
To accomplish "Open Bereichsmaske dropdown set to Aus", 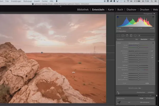I will pyautogui.click(x=140, y=88).
